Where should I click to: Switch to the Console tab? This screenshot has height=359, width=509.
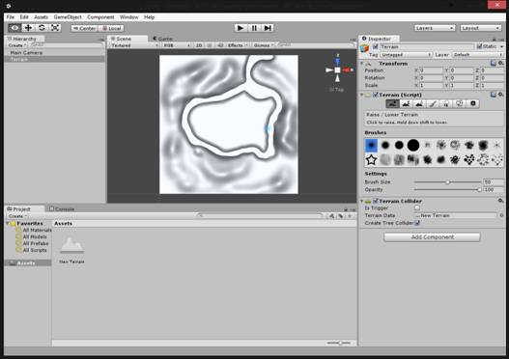[x=62, y=209]
